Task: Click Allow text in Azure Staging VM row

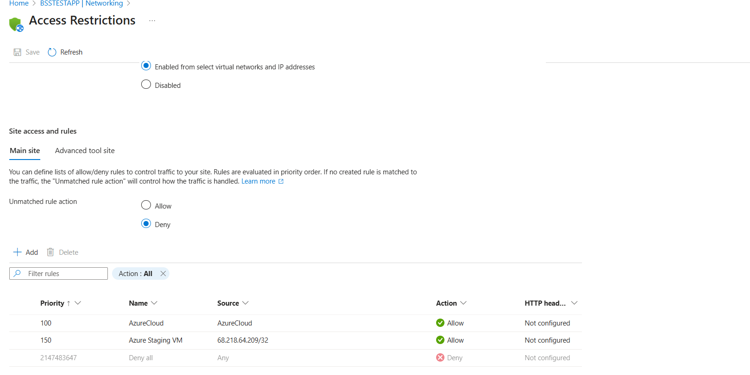Action: tap(456, 340)
